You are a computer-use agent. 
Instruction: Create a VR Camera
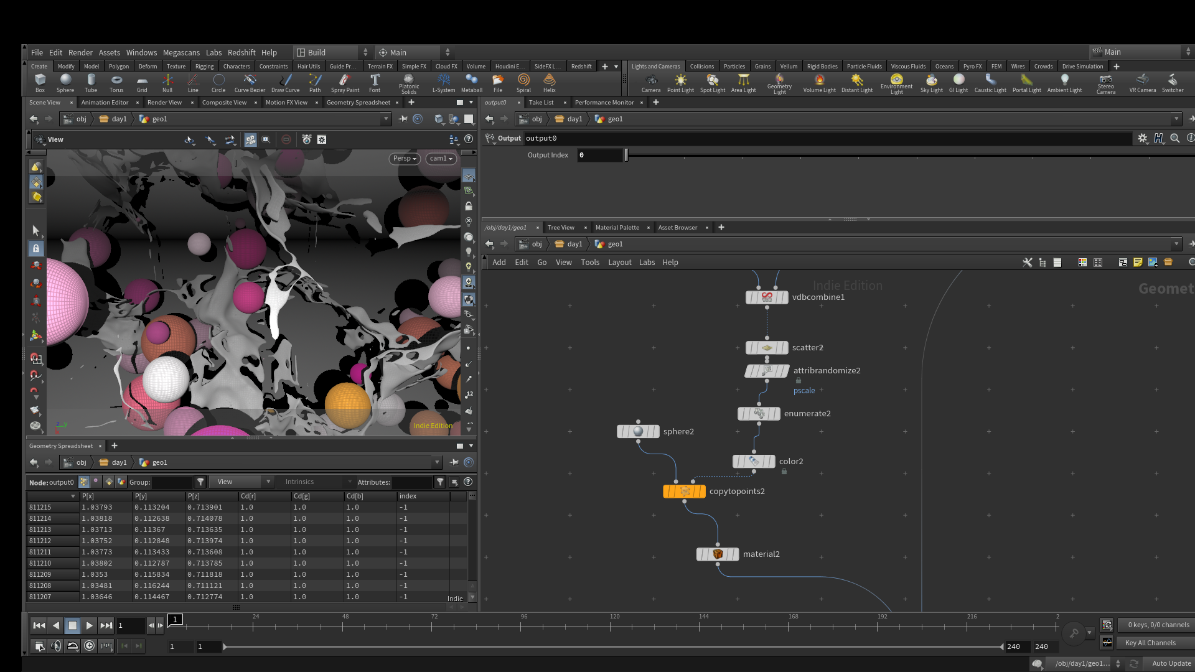pos(1142,83)
